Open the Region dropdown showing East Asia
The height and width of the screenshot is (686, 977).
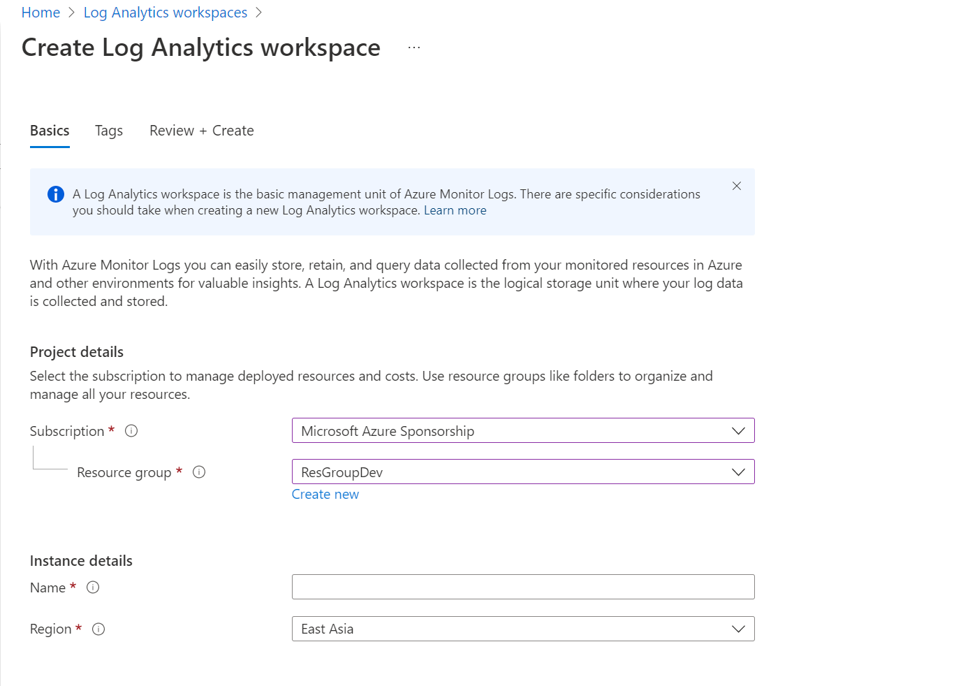coord(523,629)
